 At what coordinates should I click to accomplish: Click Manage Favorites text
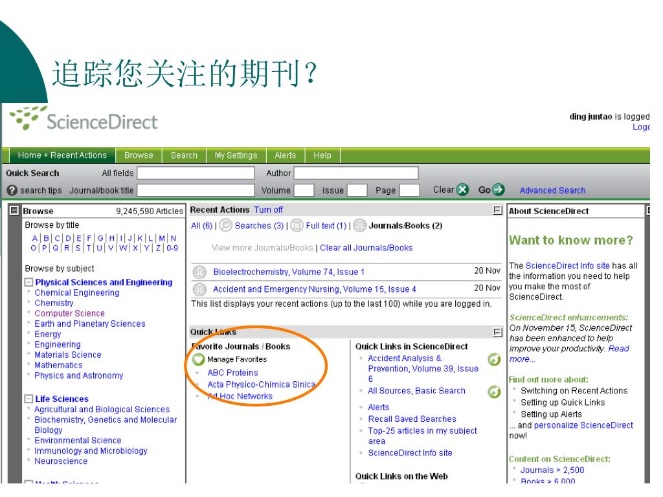pos(237,359)
